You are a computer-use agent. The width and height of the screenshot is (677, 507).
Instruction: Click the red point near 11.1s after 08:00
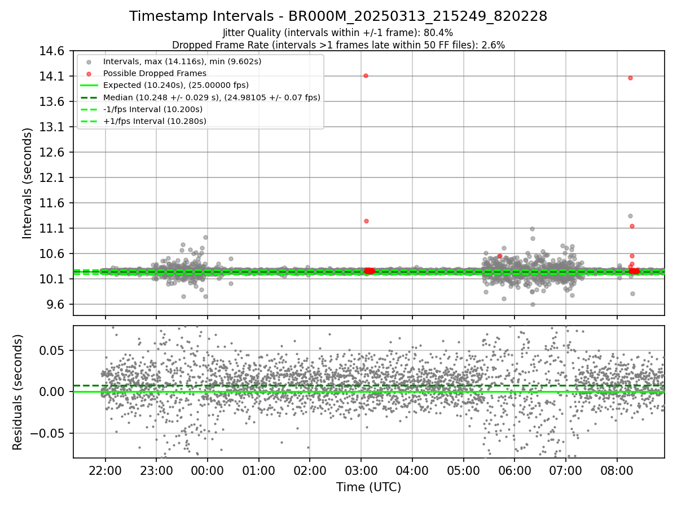[632, 226]
